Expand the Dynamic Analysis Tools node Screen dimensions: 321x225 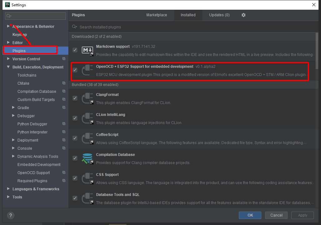pyautogui.click(x=13, y=156)
